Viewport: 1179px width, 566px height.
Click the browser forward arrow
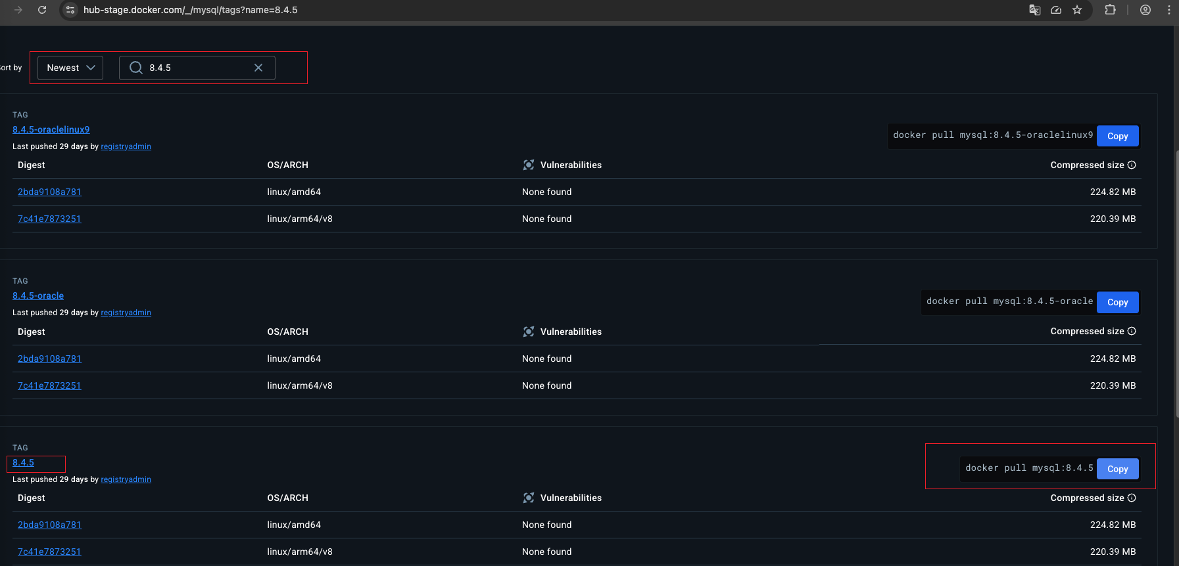click(x=18, y=10)
